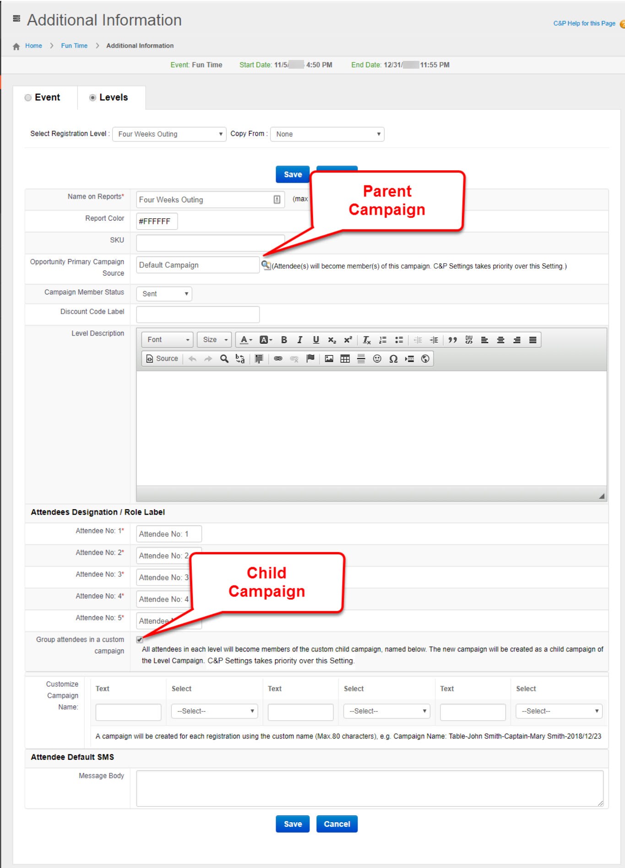Screen dimensions: 625x868
Task: Apply underline formatting
Action: tap(316, 340)
